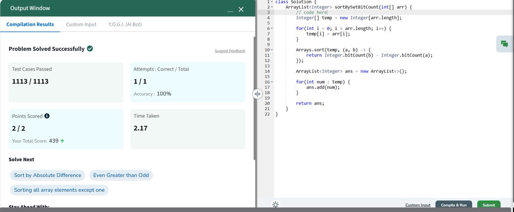Open the Custom Input tab
Screen dimensions: 514x212
(x=81, y=24)
